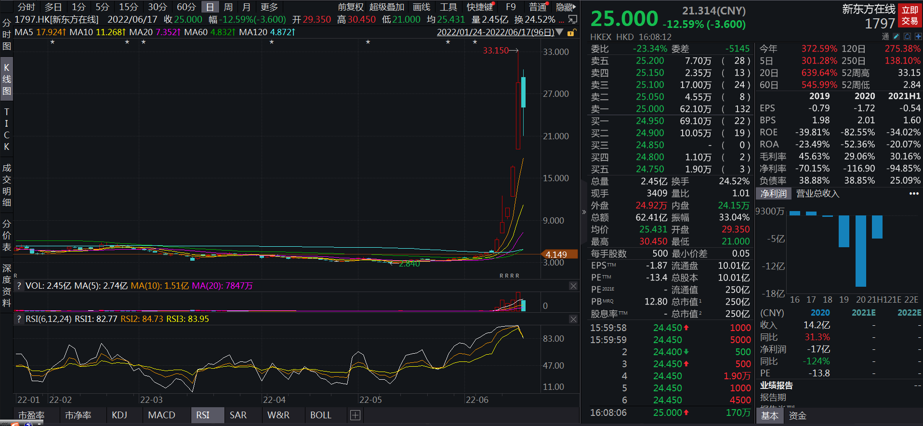
Task: Toggle the date range lock icon
Action: (571, 32)
